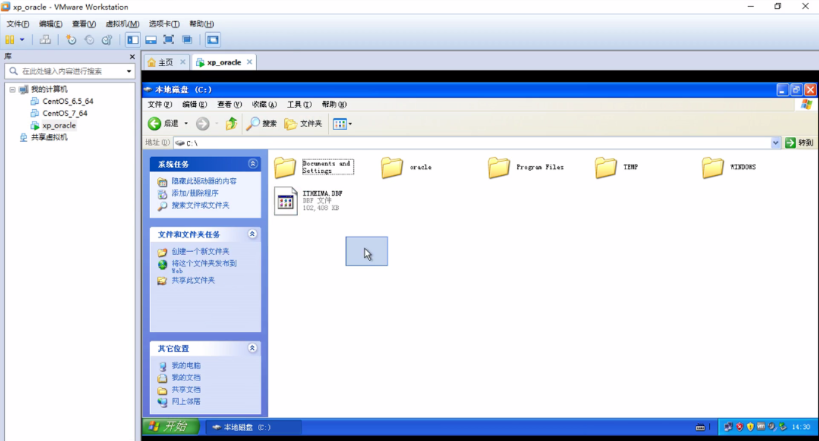Open the Explorer 文件(F) menu
The image size is (819, 441).
(x=160, y=105)
